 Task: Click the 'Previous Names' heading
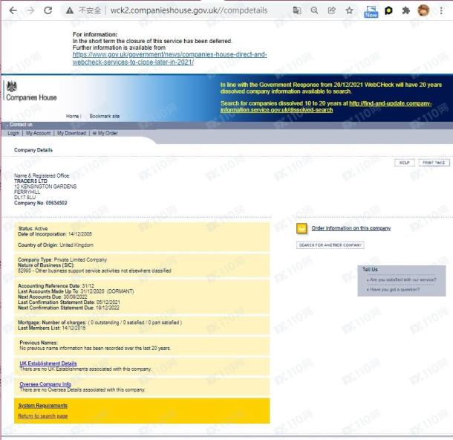[x=39, y=343]
